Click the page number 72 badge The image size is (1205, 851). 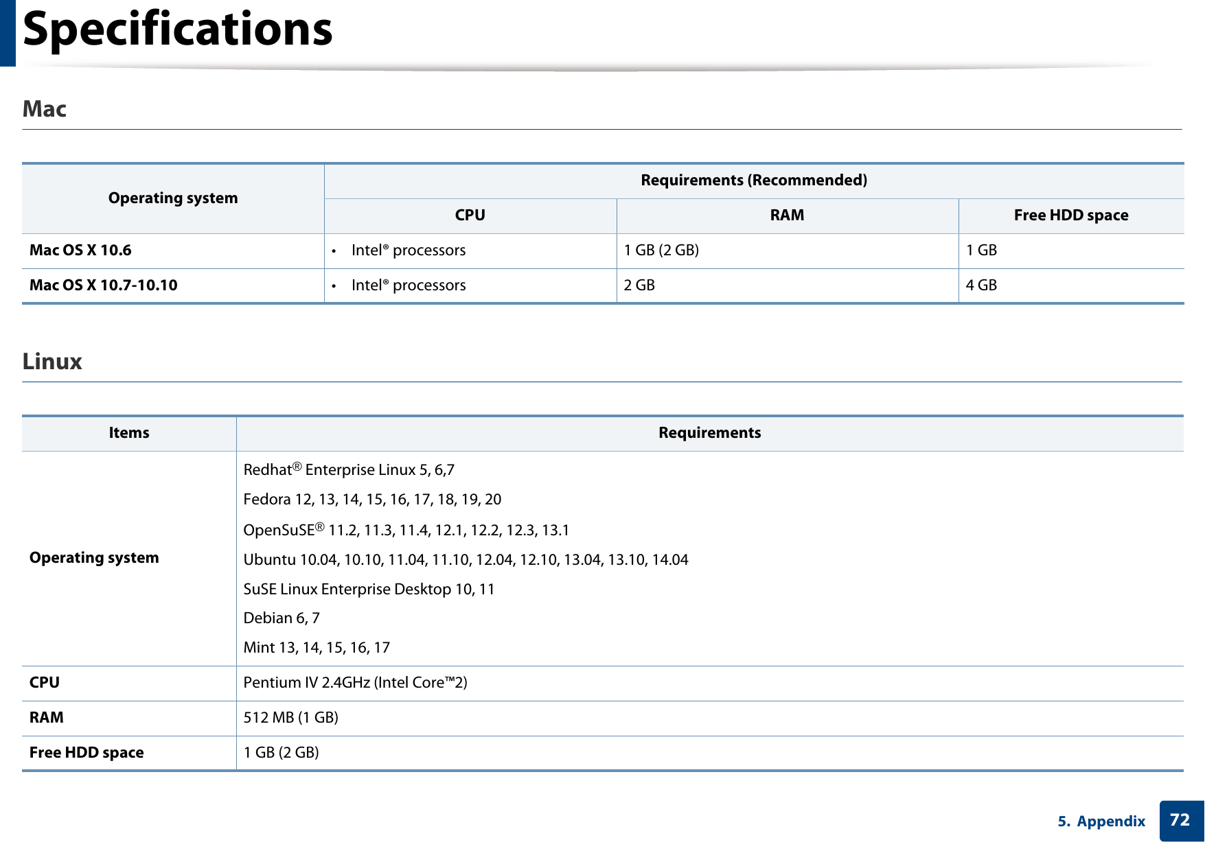coord(1178,821)
